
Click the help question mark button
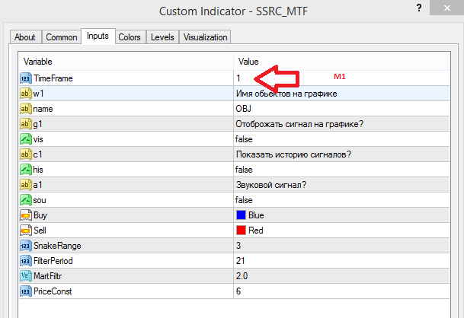(419, 8)
